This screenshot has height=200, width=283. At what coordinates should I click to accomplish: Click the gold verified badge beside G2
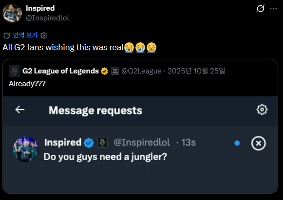[x=104, y=71]
